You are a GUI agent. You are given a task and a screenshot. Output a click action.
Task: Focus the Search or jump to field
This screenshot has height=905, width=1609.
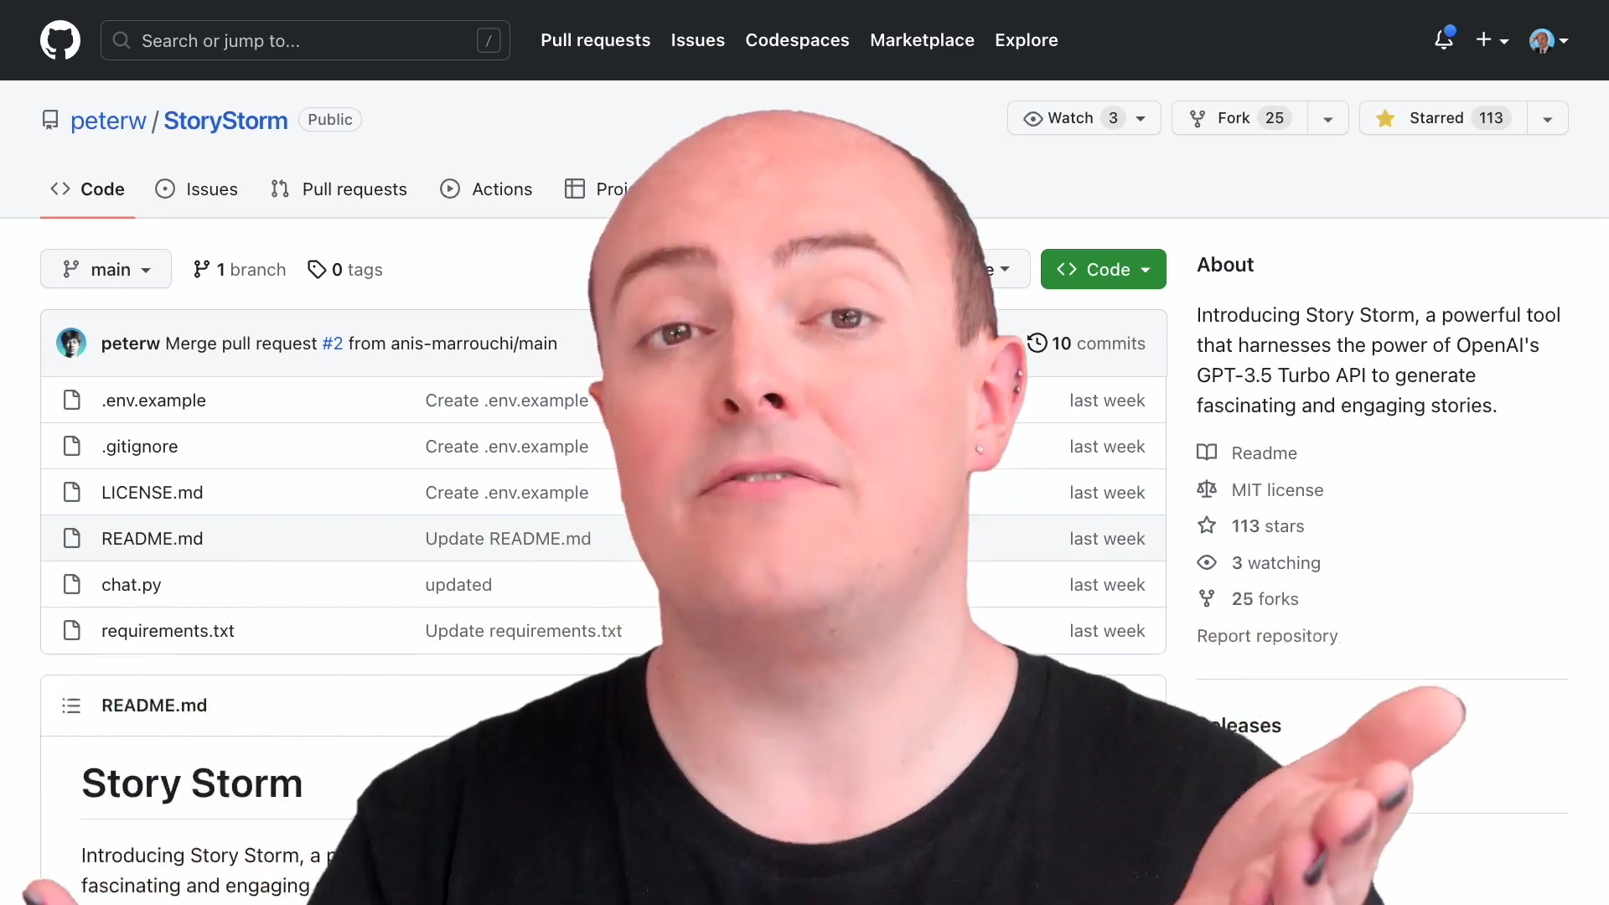[305, 40]
